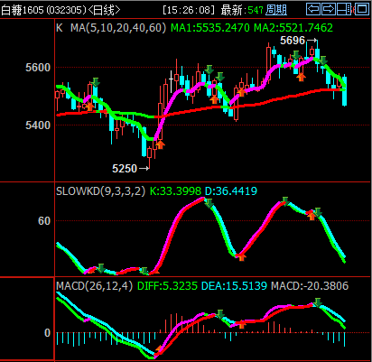Click the <日线> daily chart label
The image size is (372, 362).
point(105,10)
